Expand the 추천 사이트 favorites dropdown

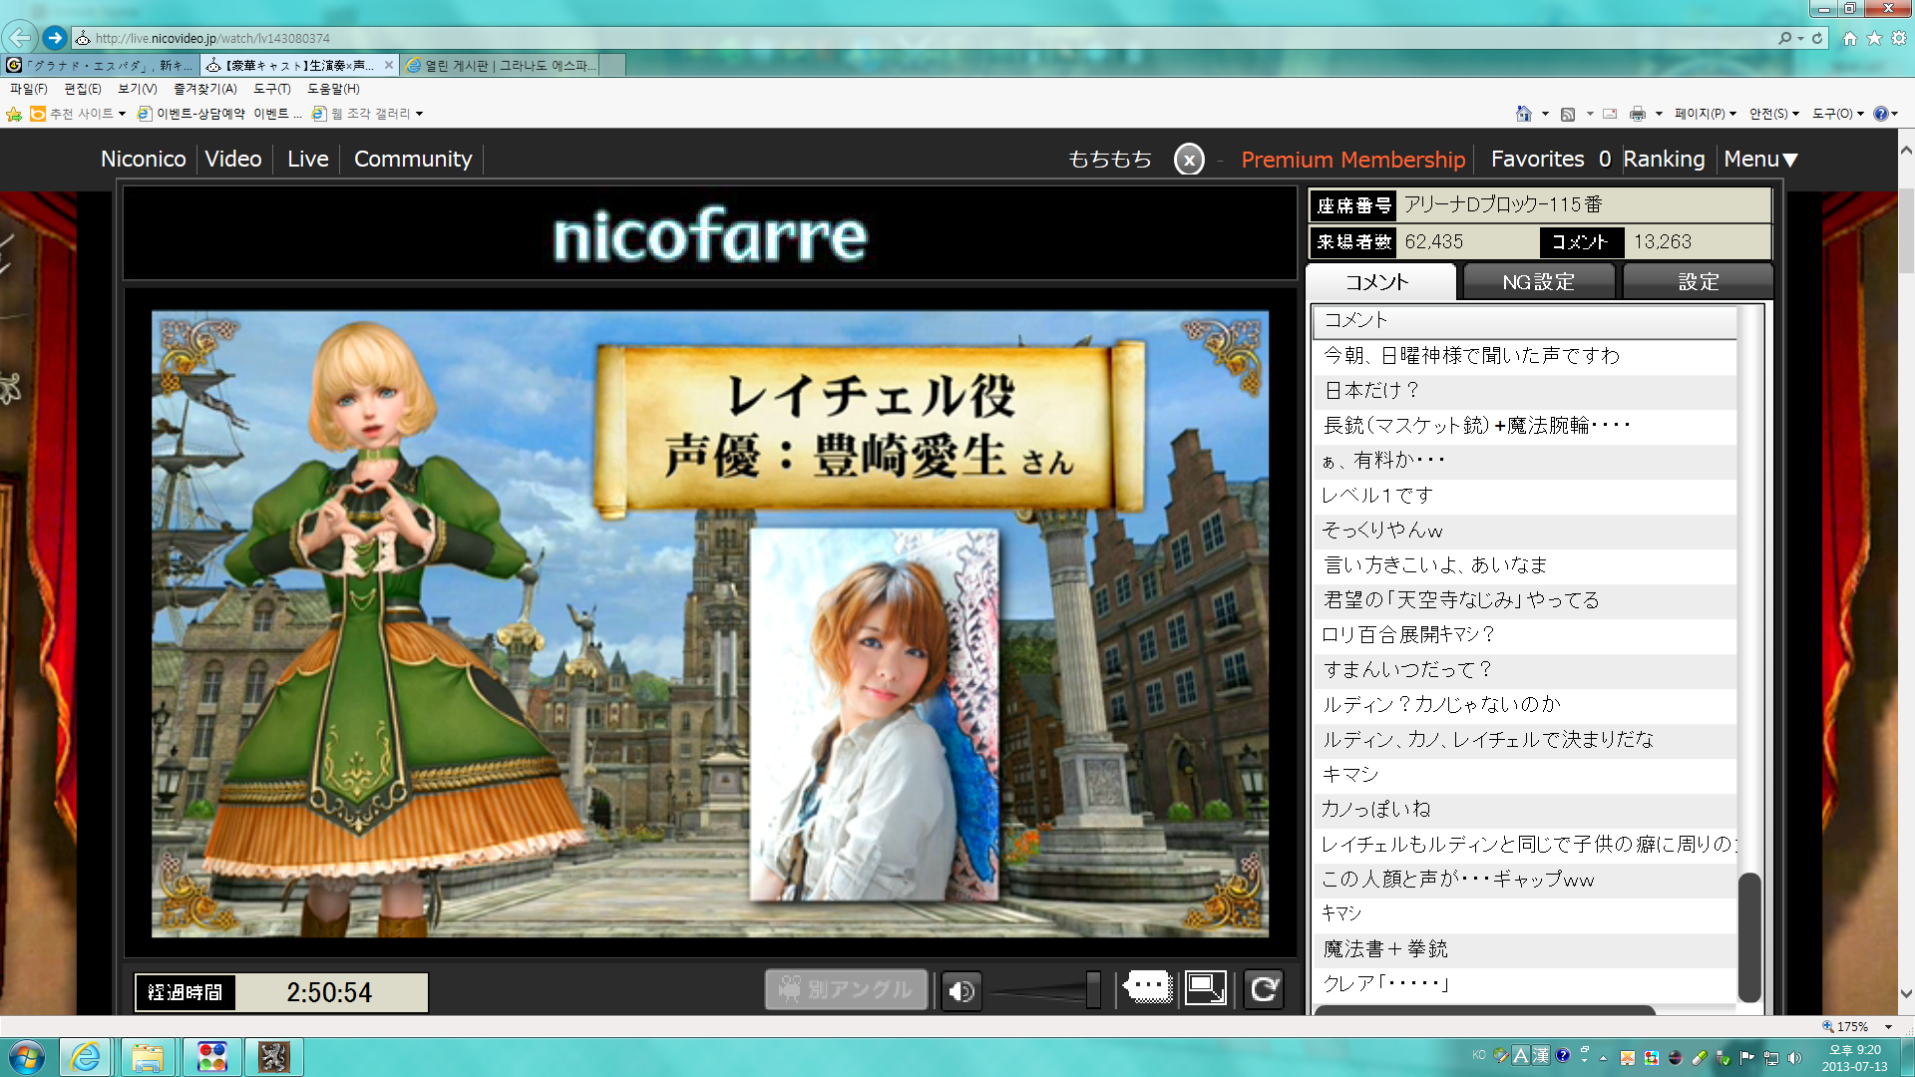click(122, 114)
